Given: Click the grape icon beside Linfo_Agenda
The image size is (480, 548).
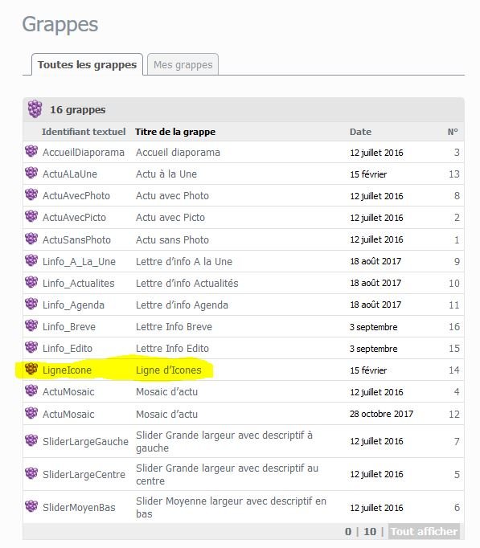Looking at the screenshot, I should point(31,304).
